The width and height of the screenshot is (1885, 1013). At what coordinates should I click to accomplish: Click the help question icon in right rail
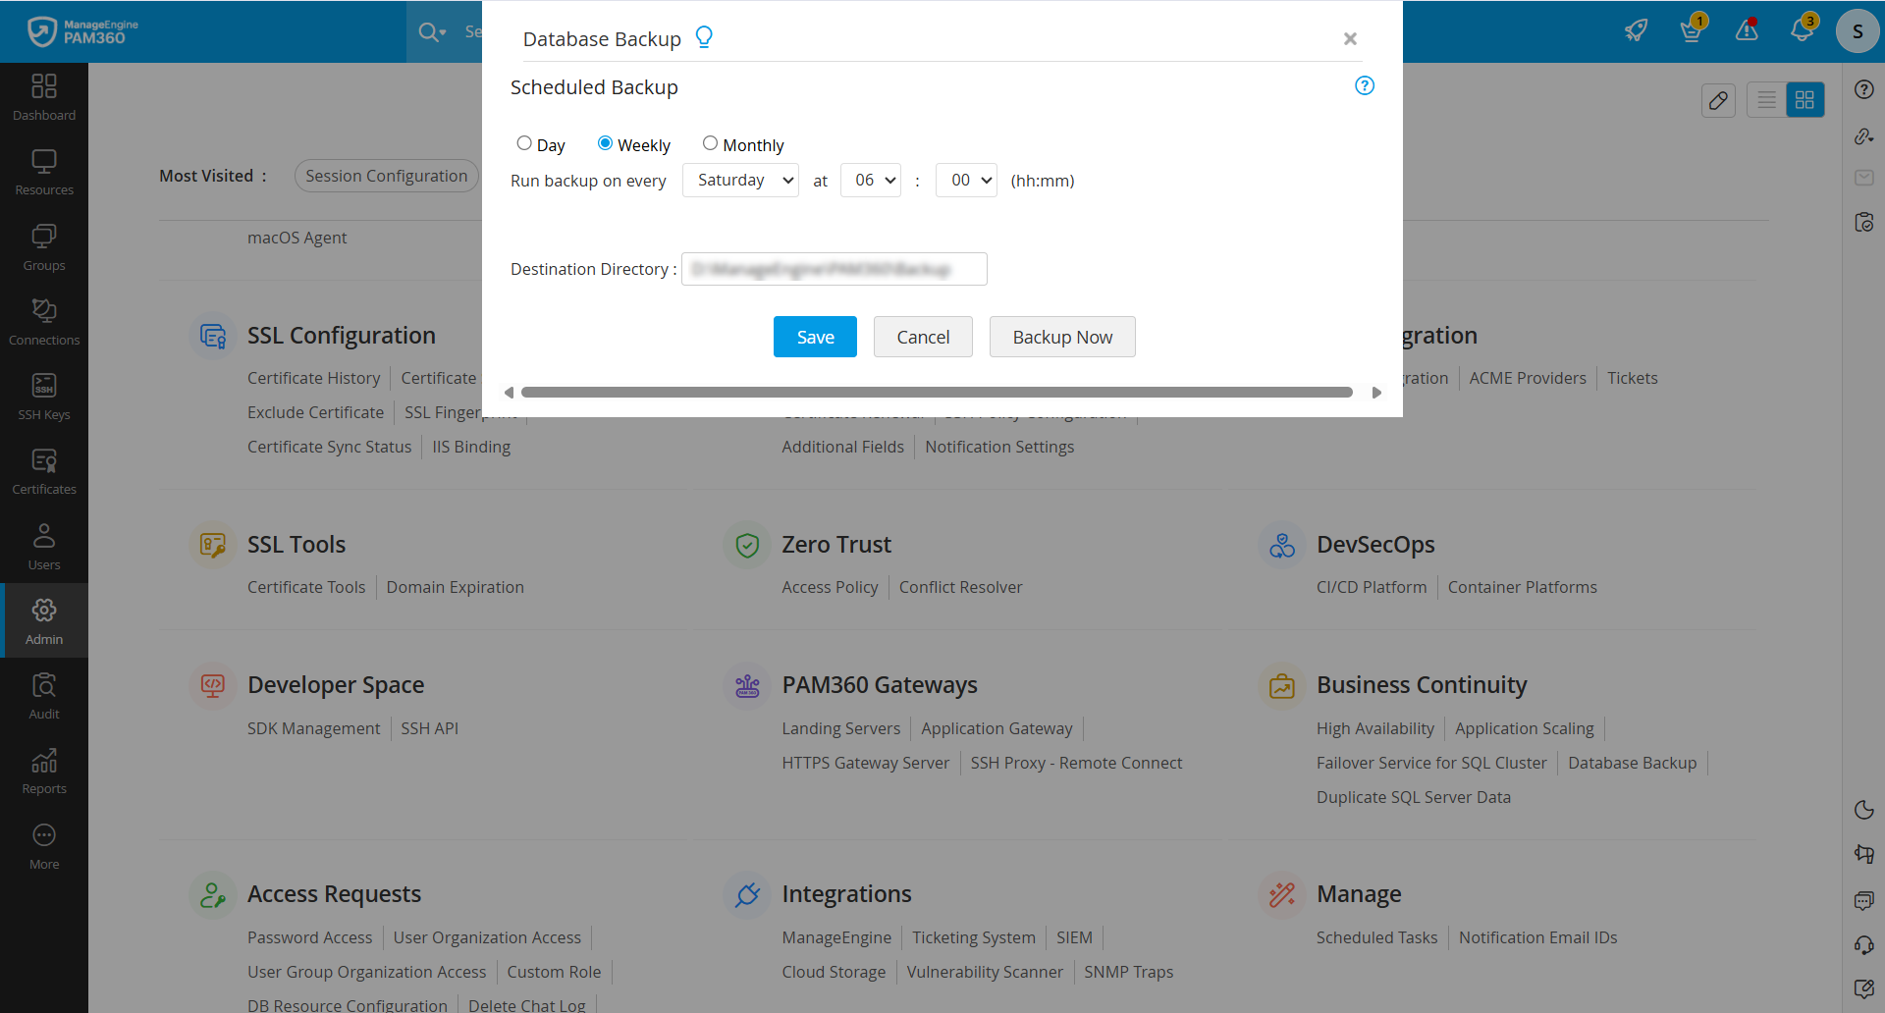point(1864,89)
